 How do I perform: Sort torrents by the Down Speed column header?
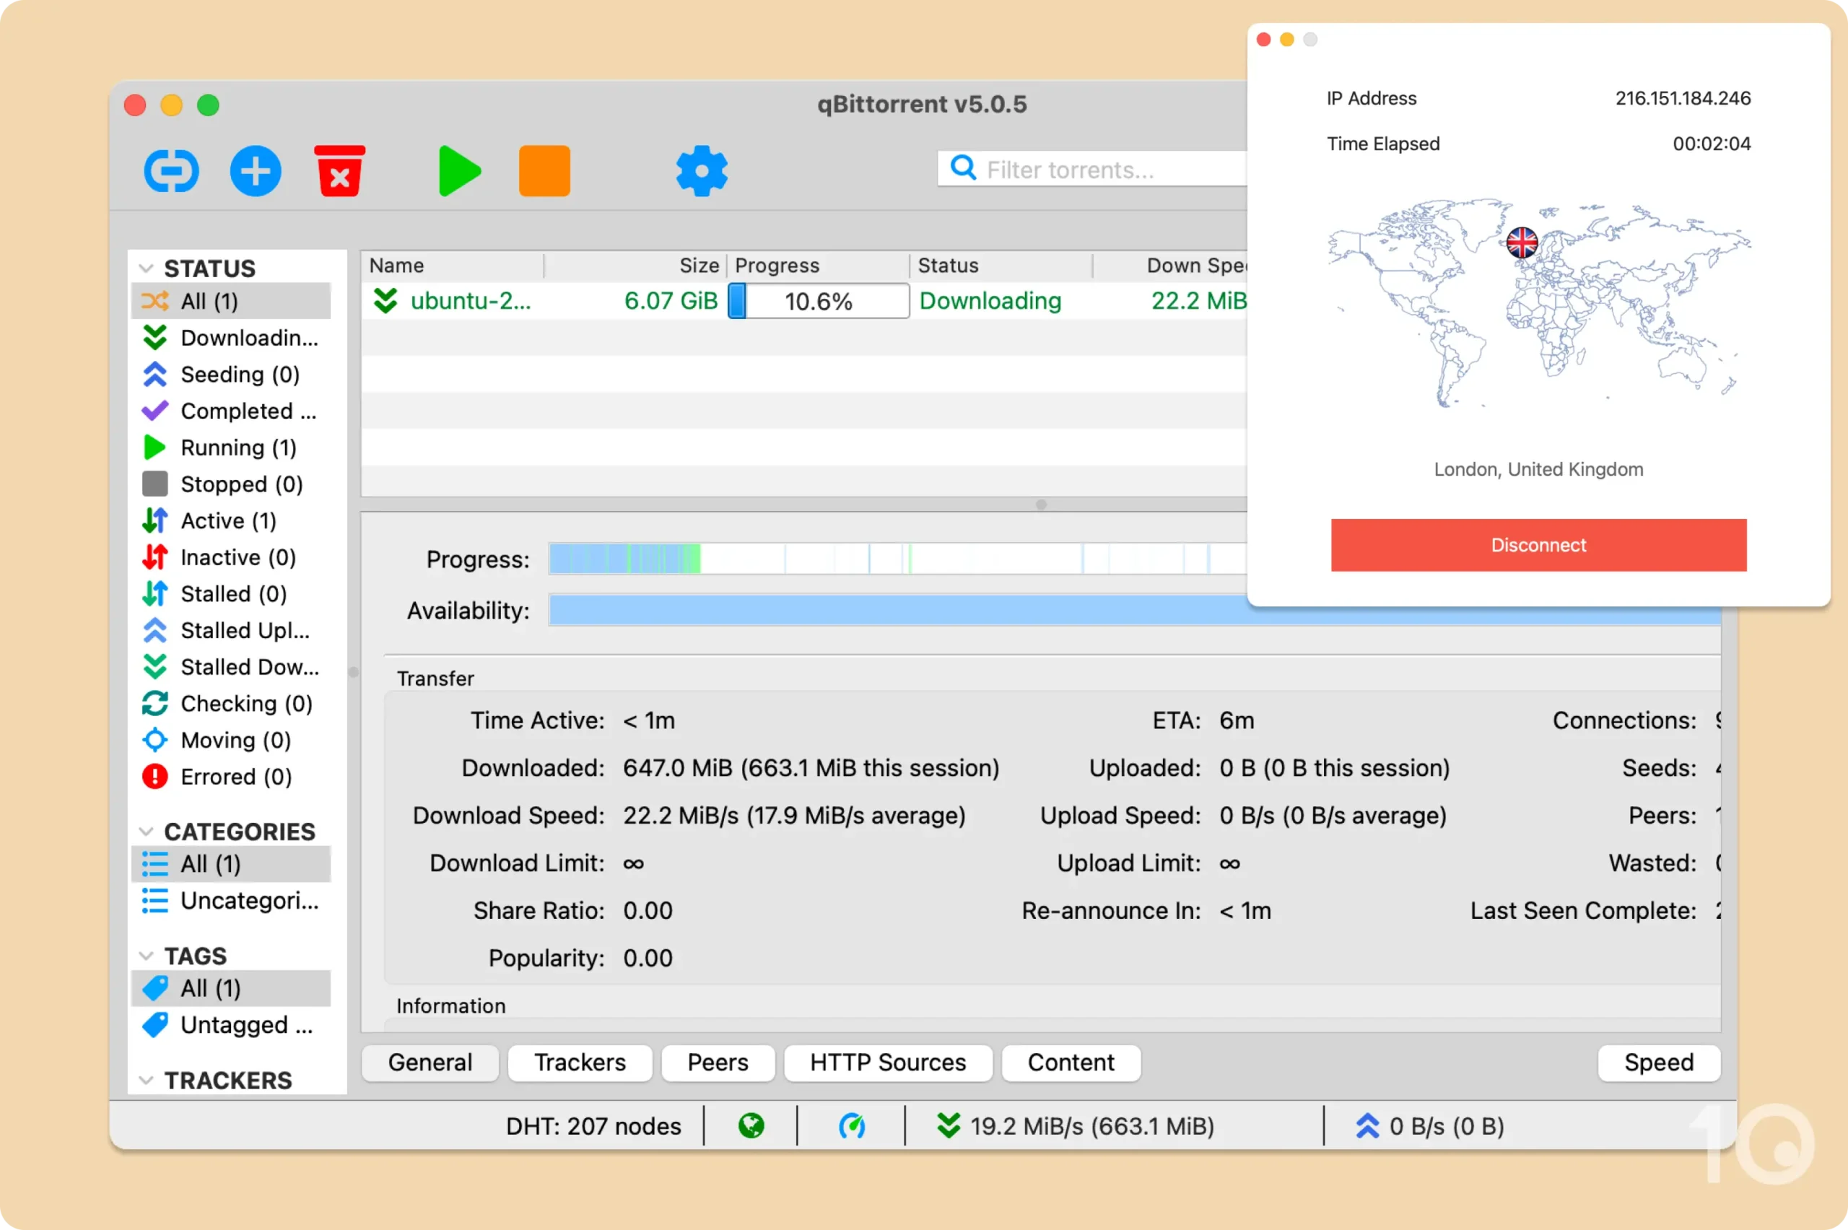point(1171,266)
